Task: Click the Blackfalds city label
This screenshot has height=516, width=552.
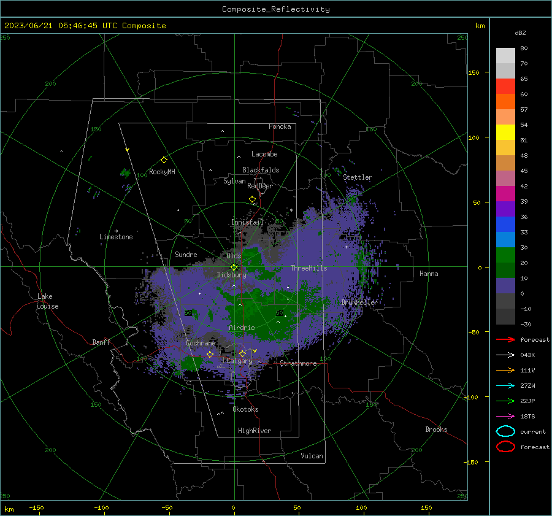Action: (x=261, y=170)
